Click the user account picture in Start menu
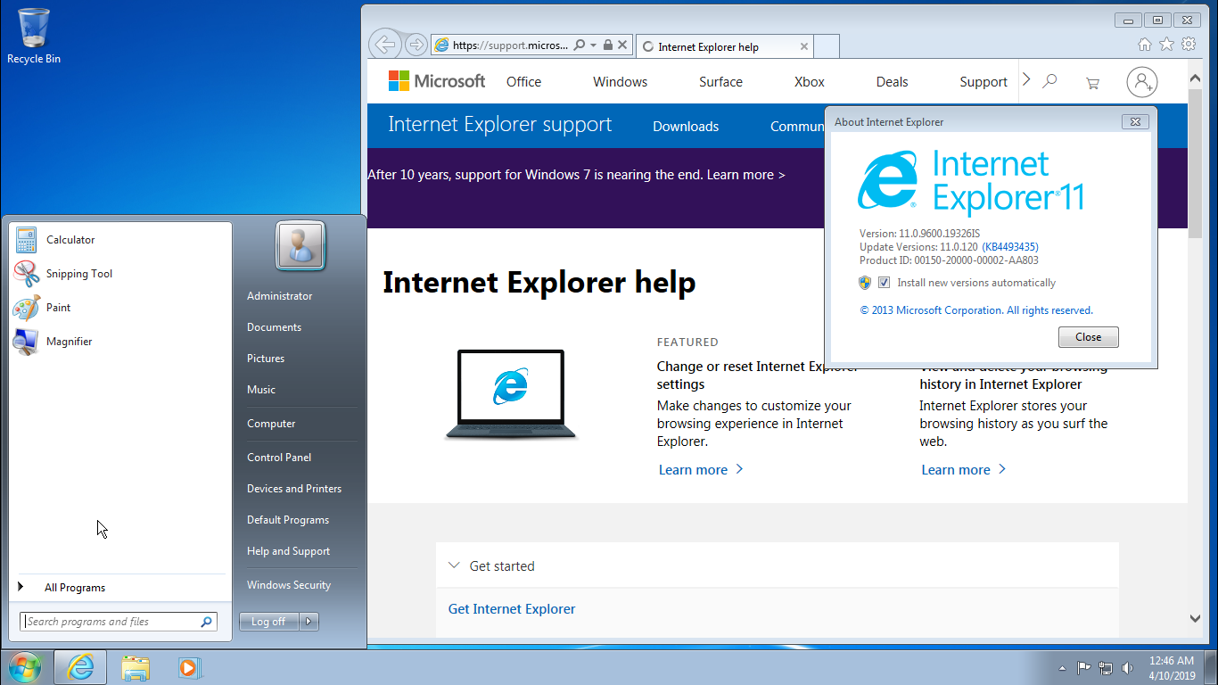 (x=300, y=245)
